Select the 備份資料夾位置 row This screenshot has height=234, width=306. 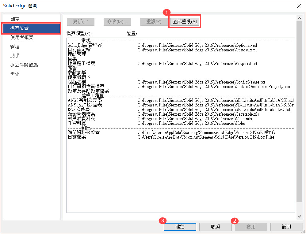(x=84, y=132)
